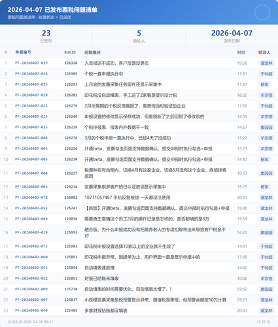Click verifier tag in row PF-20260407-015

click(266, 128)
